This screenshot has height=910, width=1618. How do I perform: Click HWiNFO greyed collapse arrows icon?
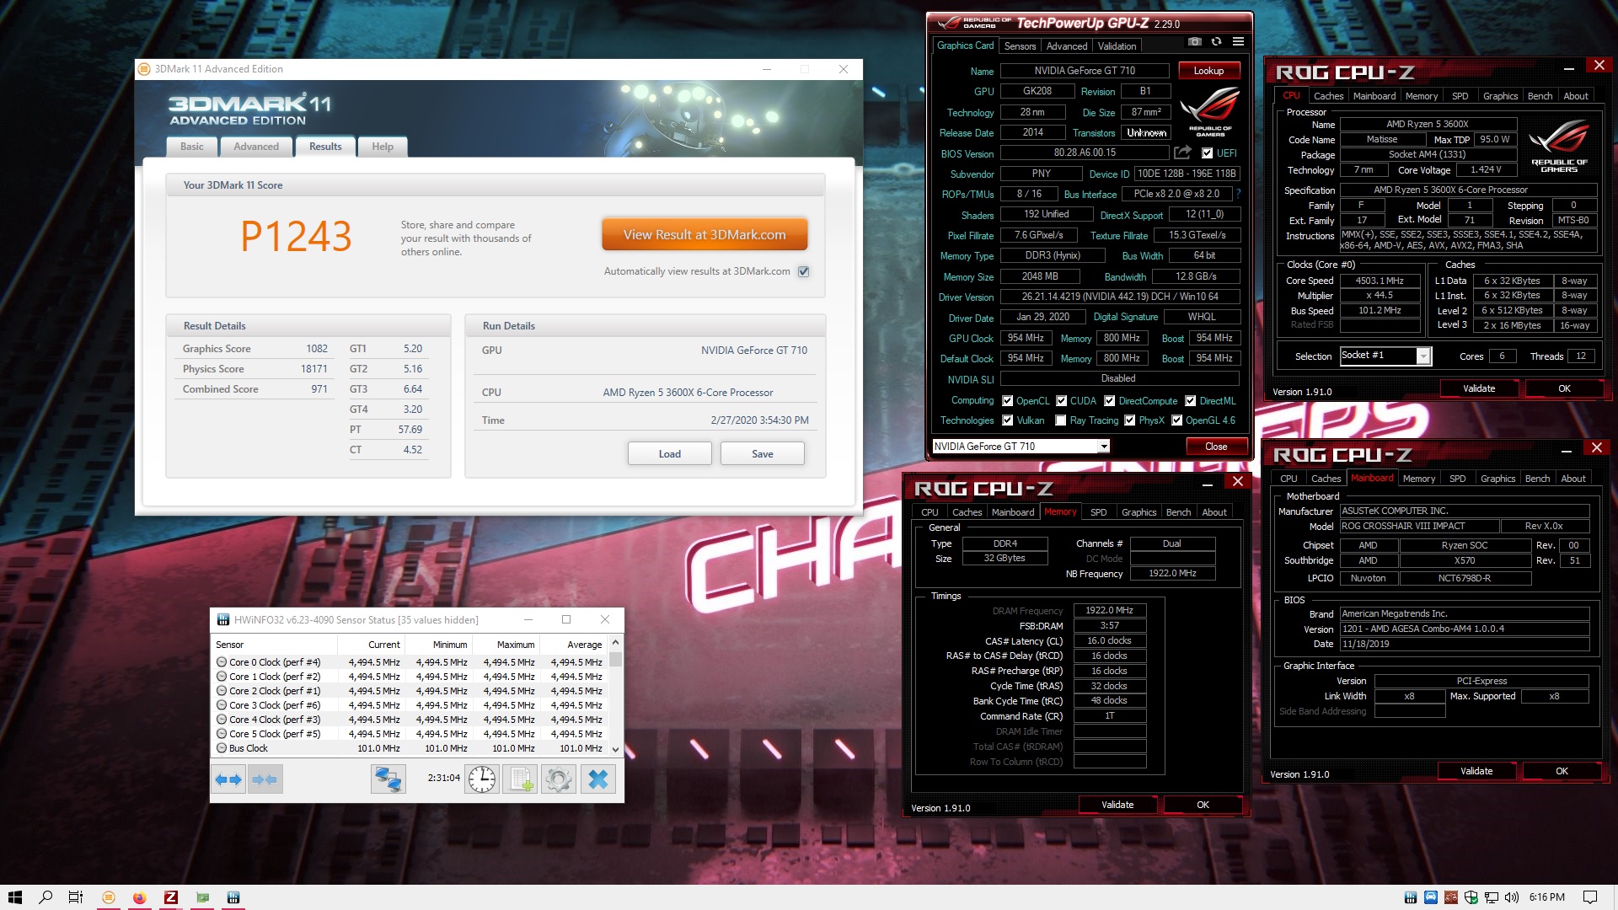(265, 779)
